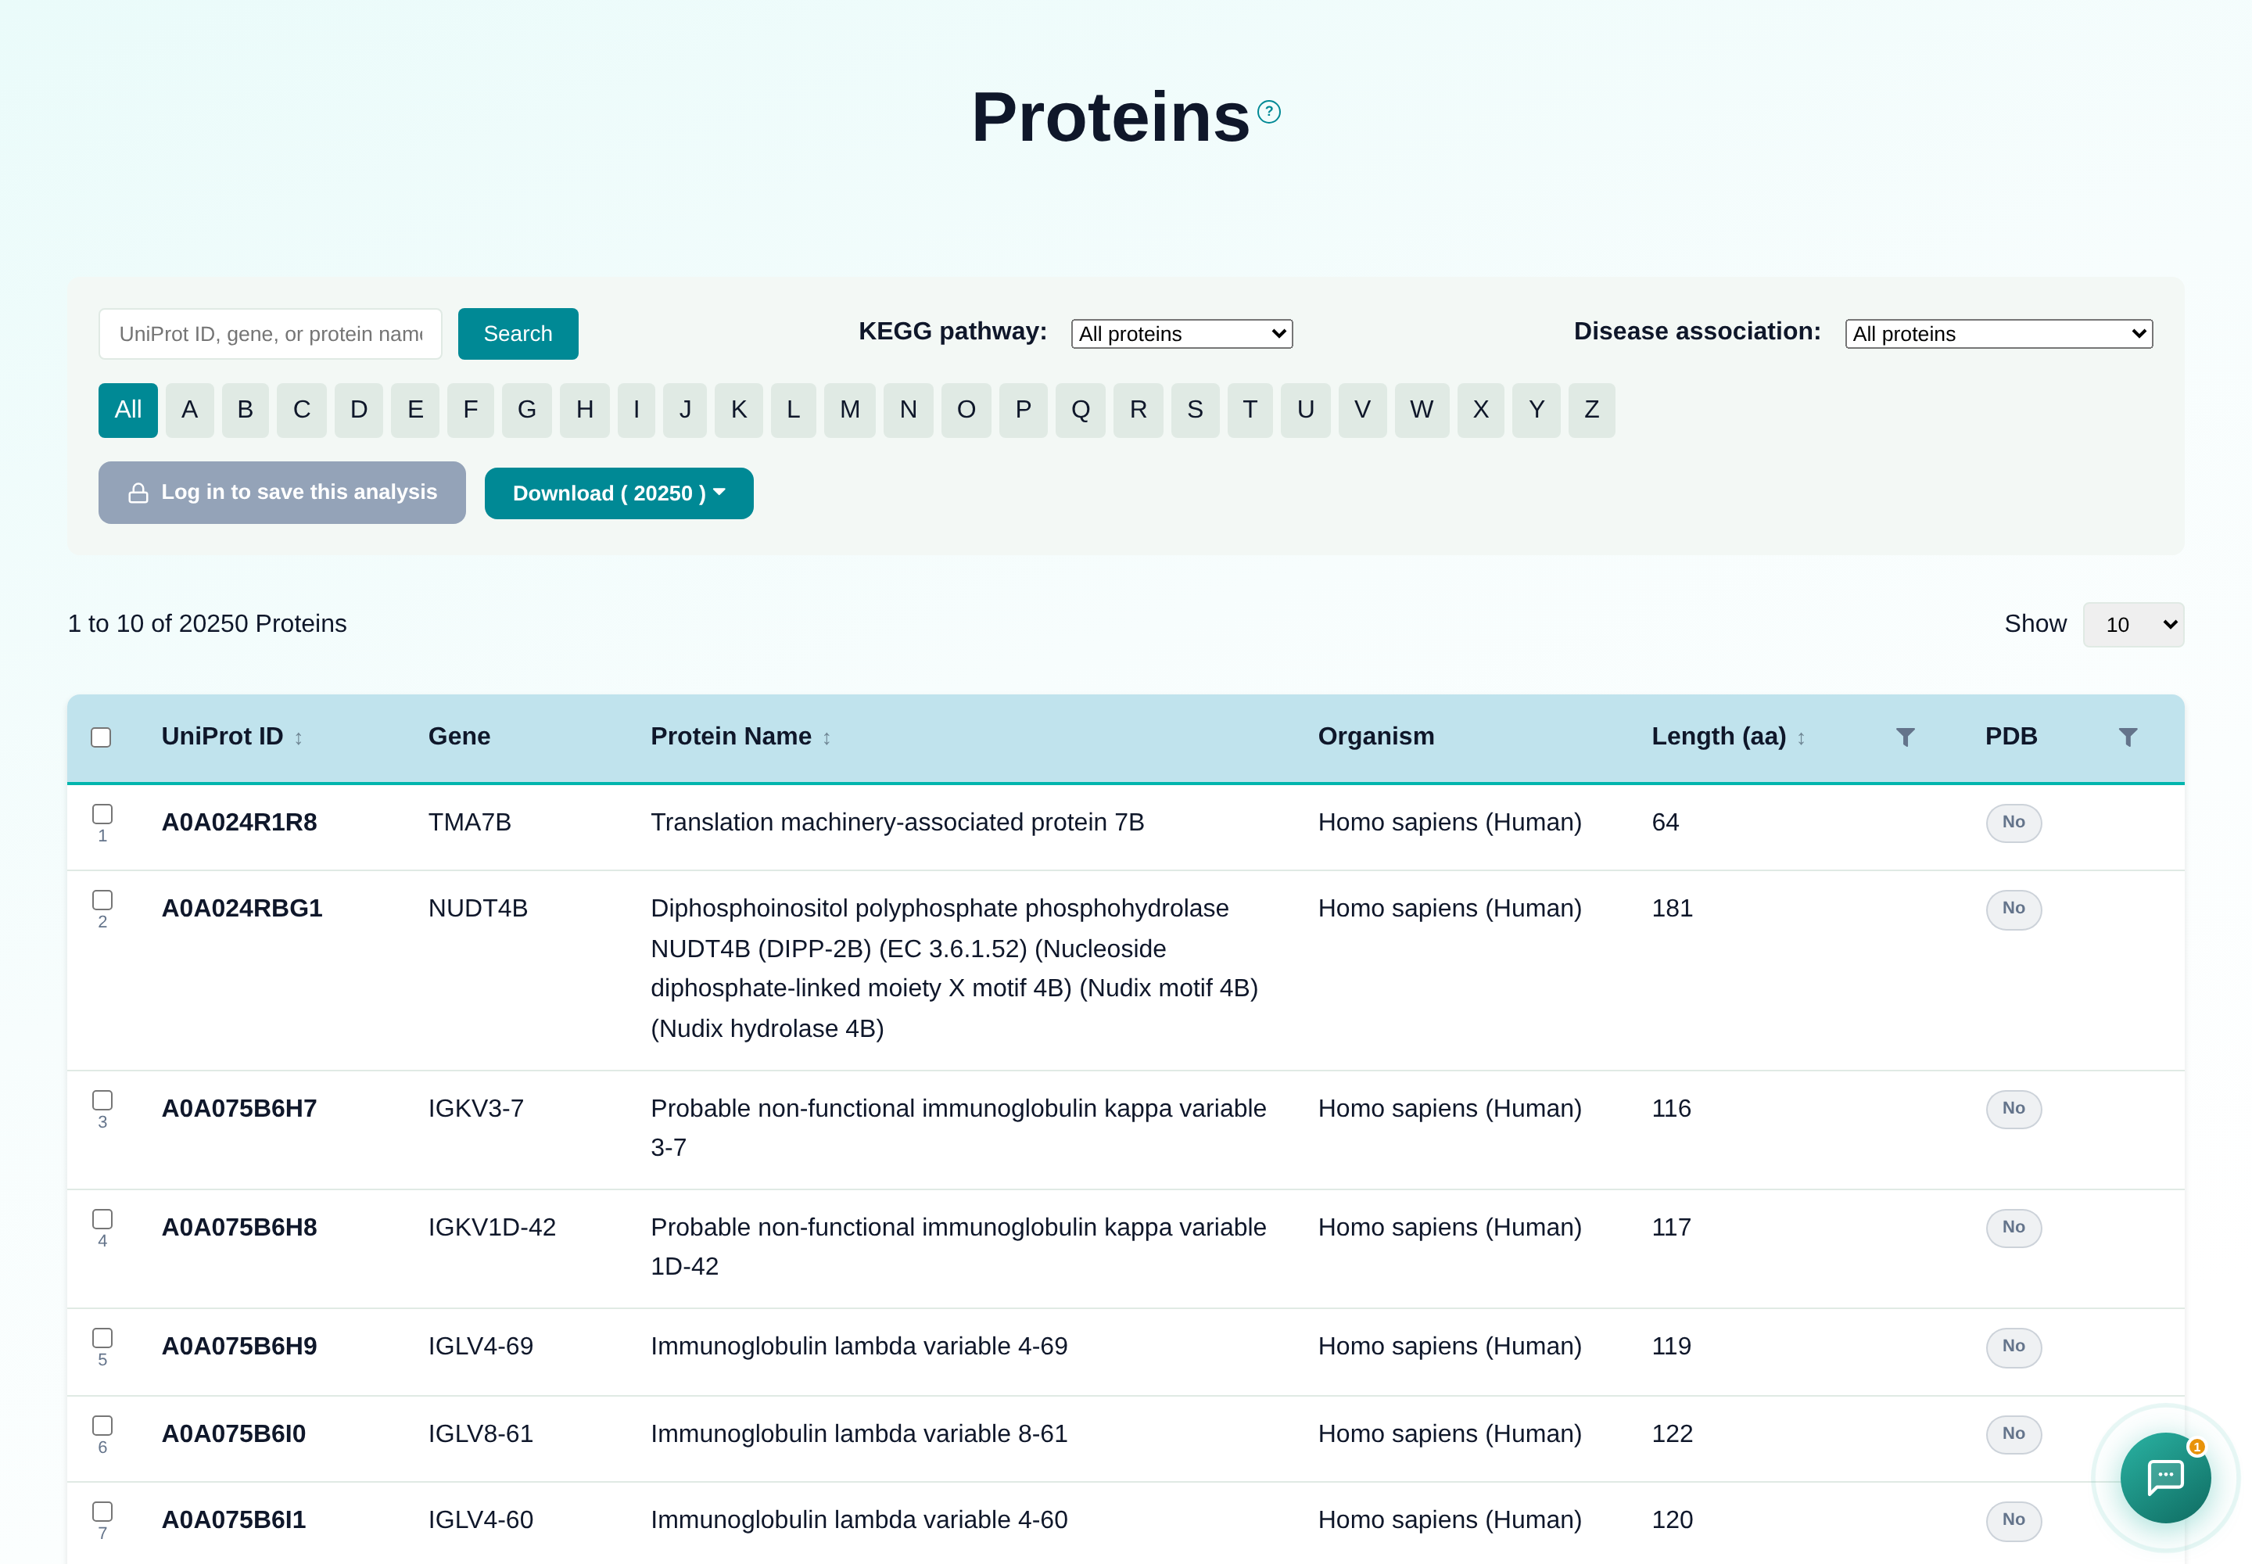Sort by Protein Name arrows
This screenshot has width=2252, height=1564.
click(827, 739)
